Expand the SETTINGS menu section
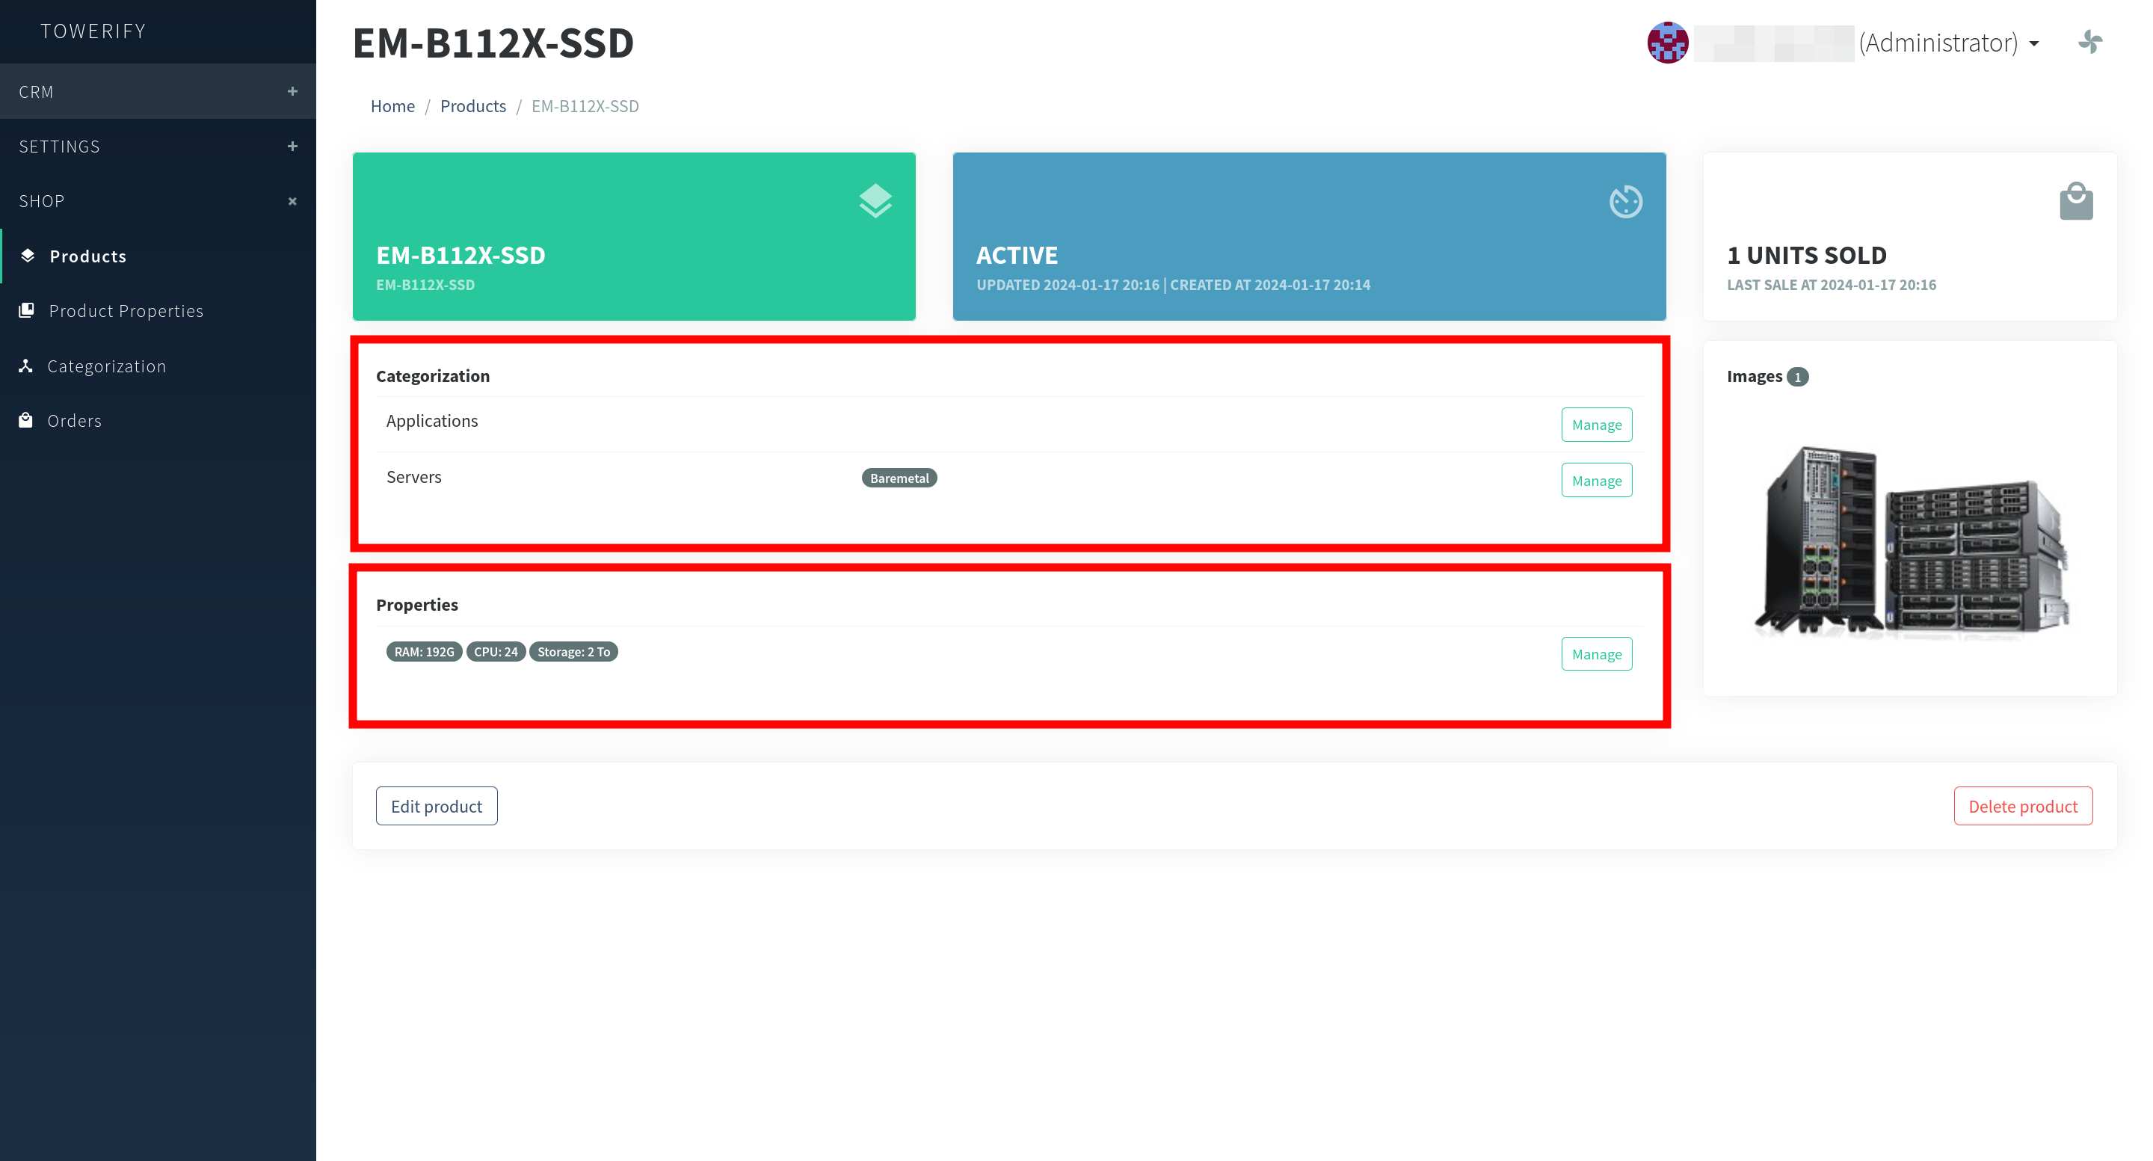The image size is (2153, 1161). [x=292, y=147]
